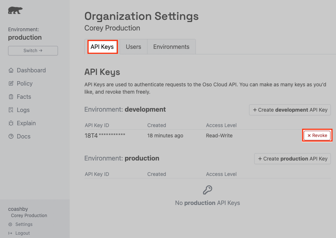The height and width of the screenshot is (238, 336).
Task: Click the key icon above No production API Keys
Action: pyautogui.click(x=208, y=190)
